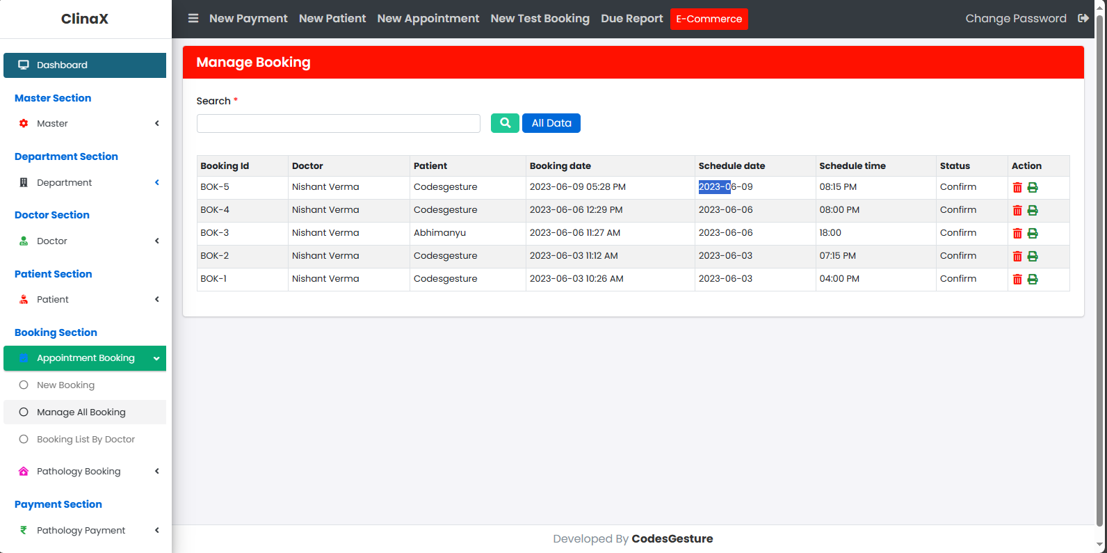Print booking BOK-5 with printer icon

[1033, 188]
